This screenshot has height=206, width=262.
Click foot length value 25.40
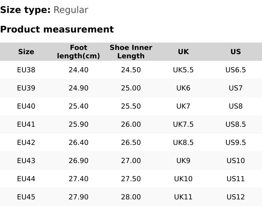[x=79, y=106]
